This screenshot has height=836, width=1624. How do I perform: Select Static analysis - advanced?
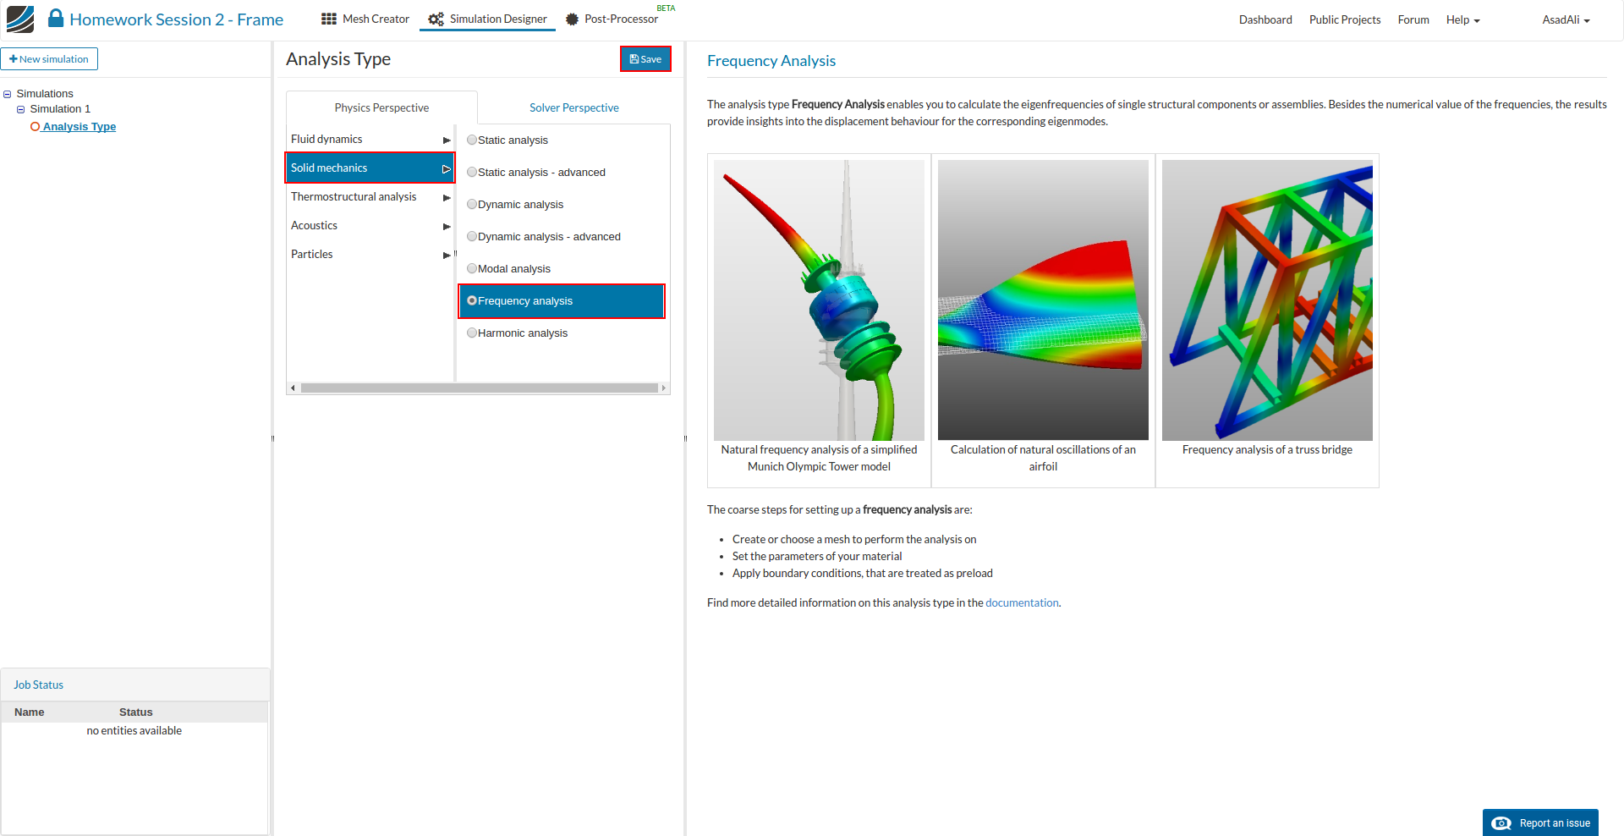tap(472, 172)
